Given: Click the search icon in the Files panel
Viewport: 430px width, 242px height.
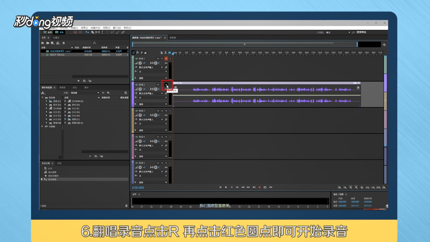Looking at the screenshot, I should (x=94, y=43).
